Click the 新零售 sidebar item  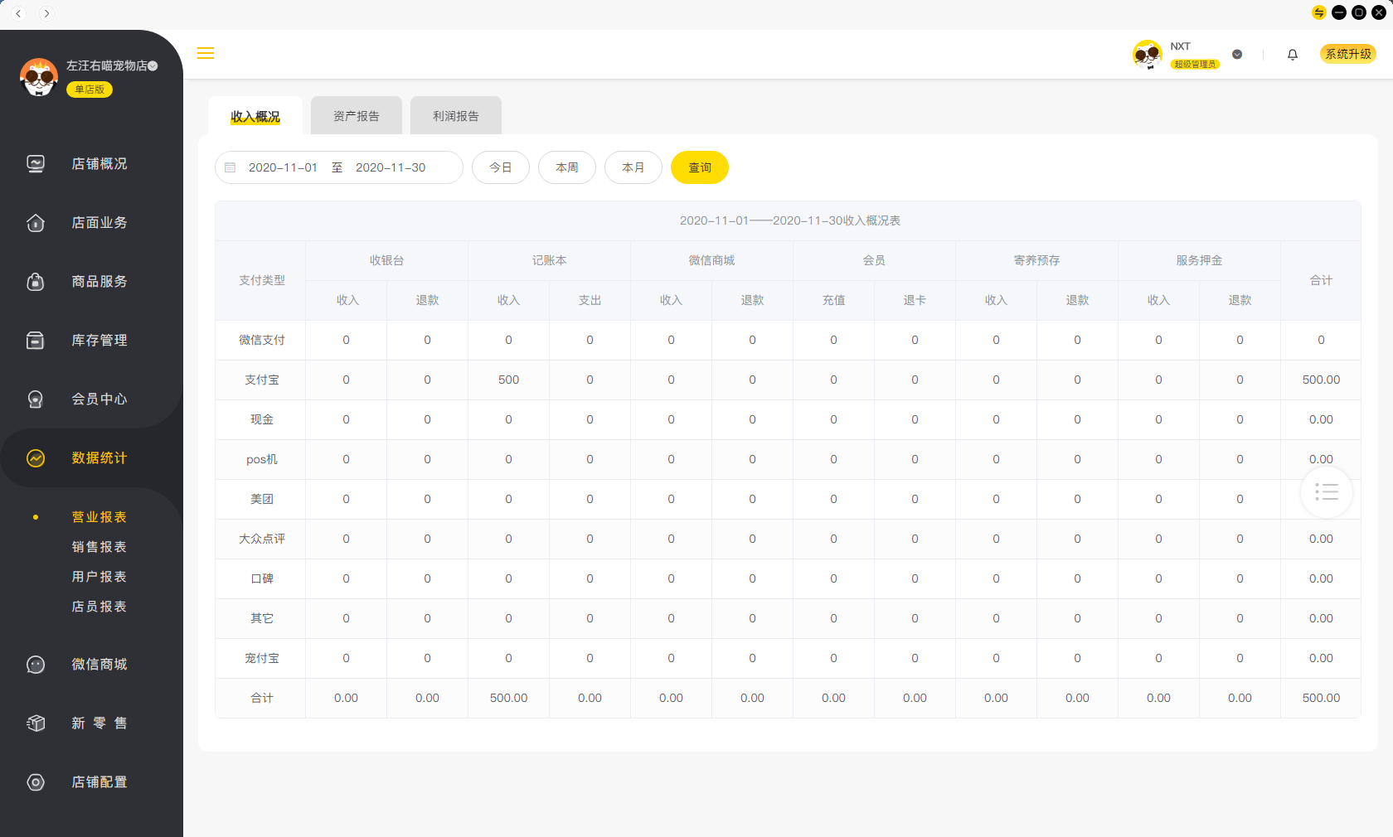coord(99,723)
